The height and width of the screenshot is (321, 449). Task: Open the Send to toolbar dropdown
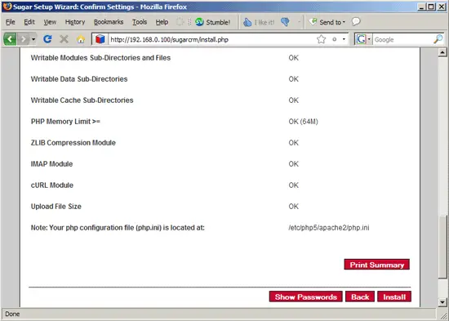pyautogui.click(x=327, y=22)
